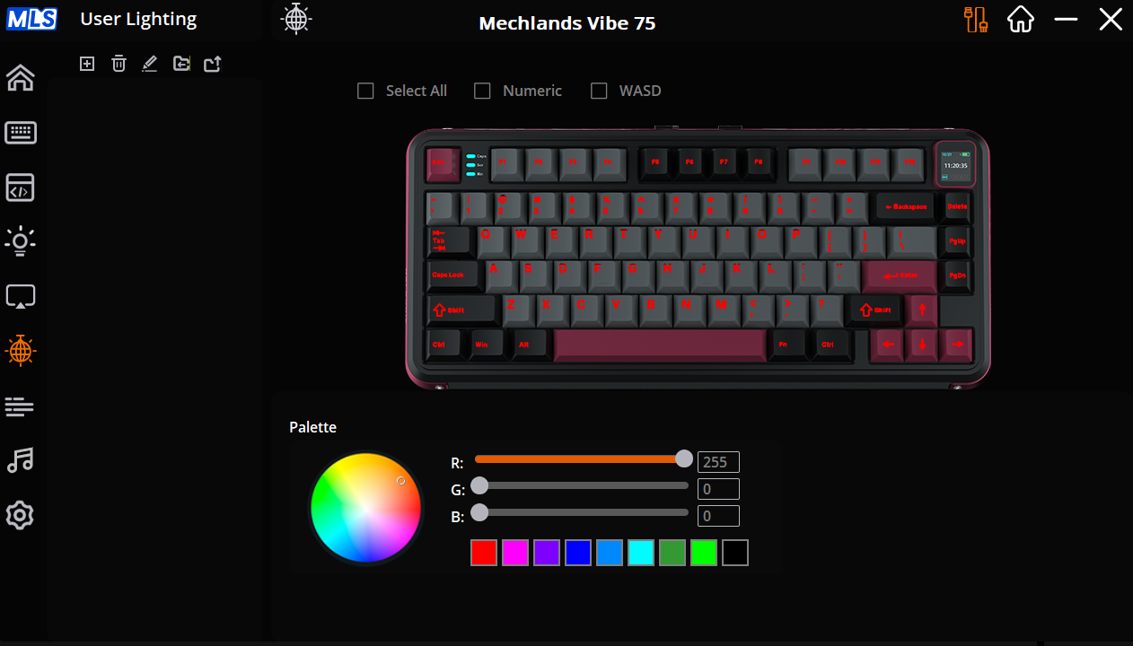Open the lighting bulb sidebar icon
This screenshot has height=646, width=1133.
(21, 241)
